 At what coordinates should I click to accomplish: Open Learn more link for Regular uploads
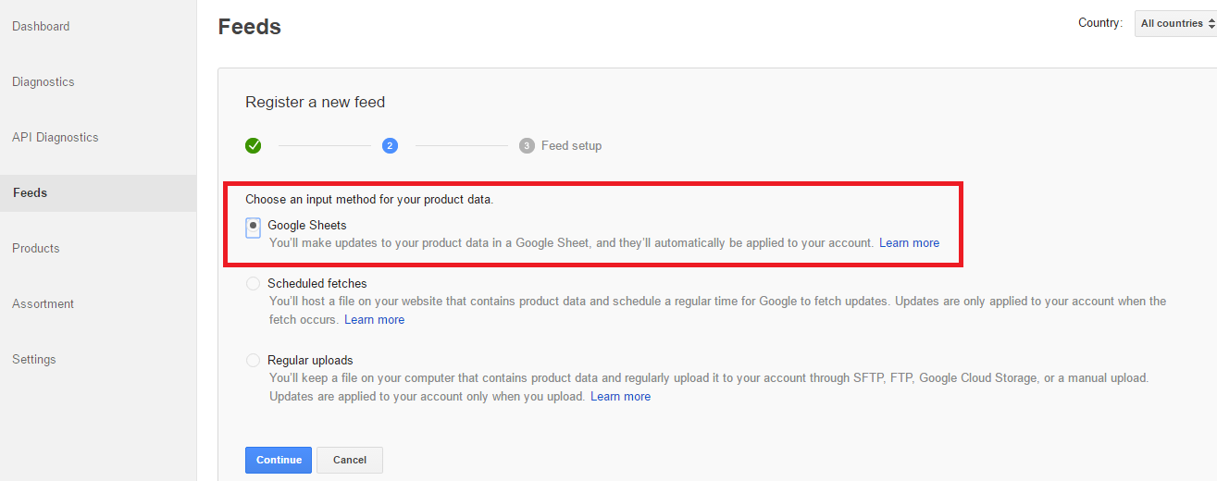(620, 397)
